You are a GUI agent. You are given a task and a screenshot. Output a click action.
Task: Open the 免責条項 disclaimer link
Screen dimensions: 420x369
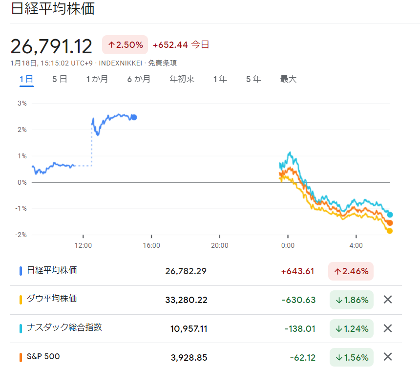pos(163,63)
